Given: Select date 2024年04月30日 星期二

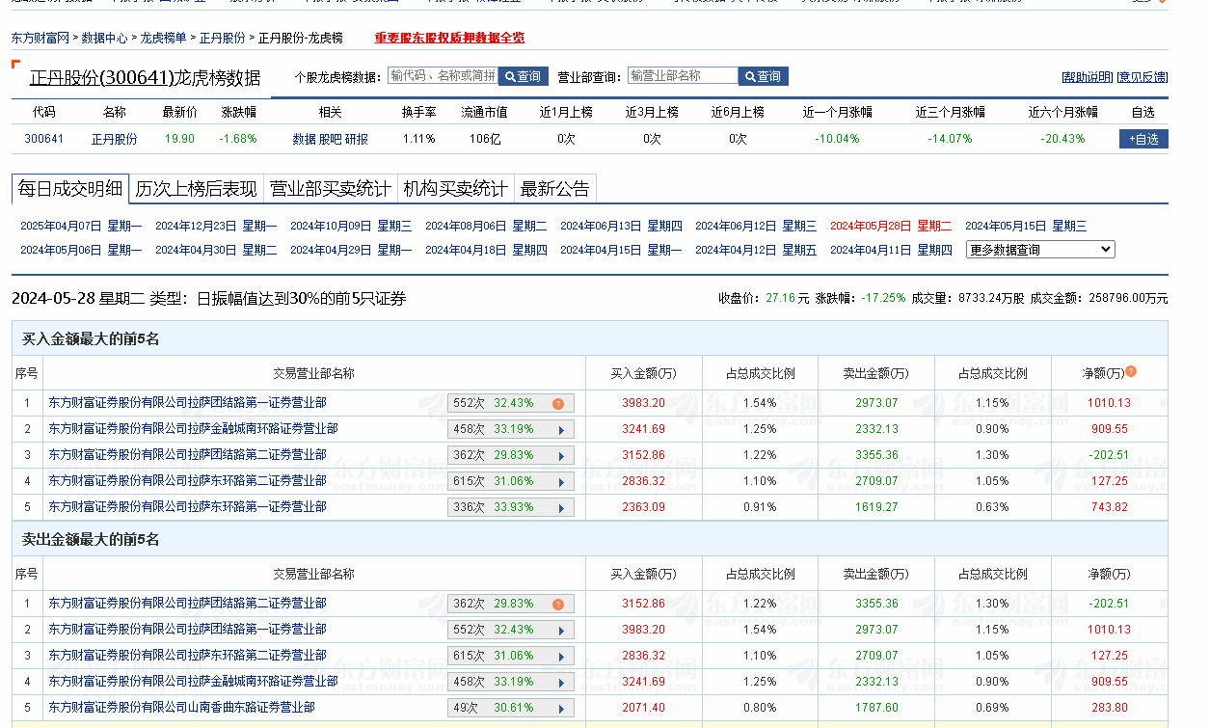Looking at the screenshot, I should tap(216, 250).
